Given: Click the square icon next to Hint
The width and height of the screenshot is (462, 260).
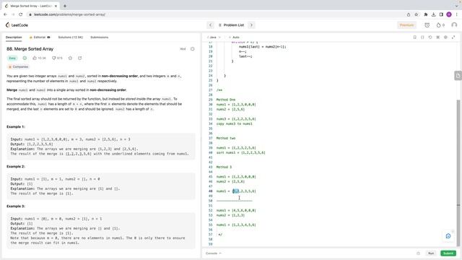Looking at the screenshot, I should (193, 49).
